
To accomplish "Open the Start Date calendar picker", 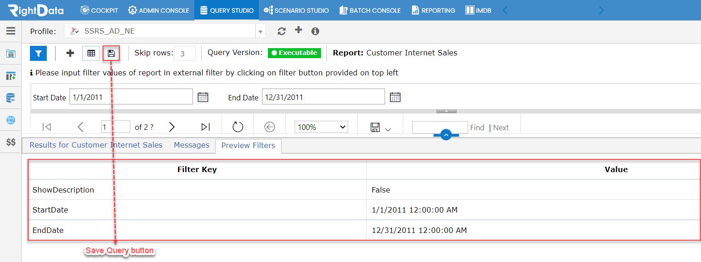I will pos(203,97).
